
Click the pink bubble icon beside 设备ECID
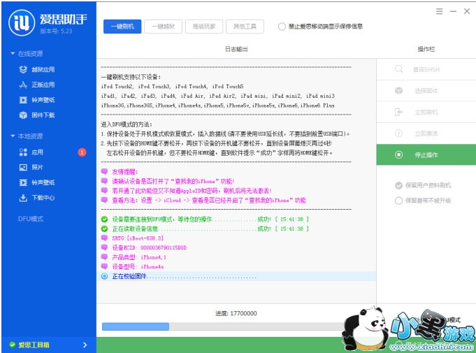tap(104, 247)
